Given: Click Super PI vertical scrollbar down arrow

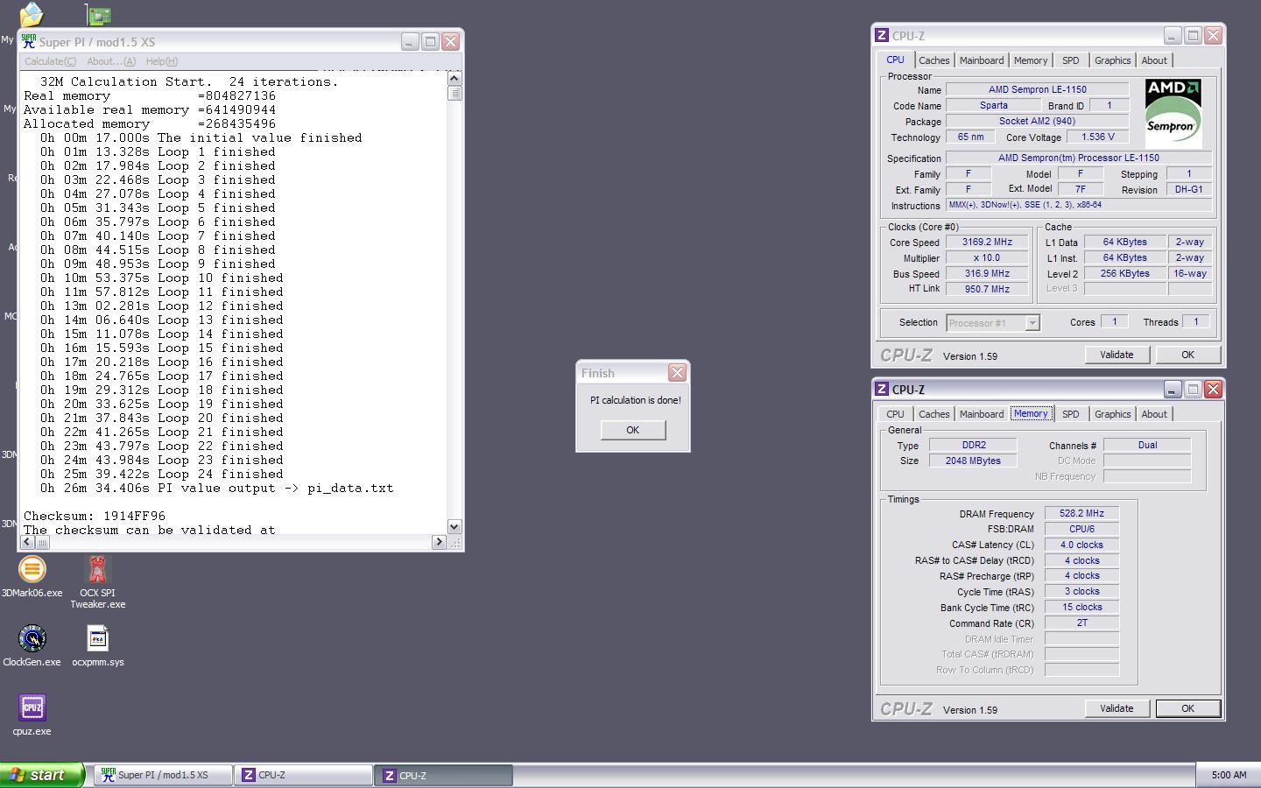Looking at the screenshot, I should pyautogui.click(x=454, y=526).
